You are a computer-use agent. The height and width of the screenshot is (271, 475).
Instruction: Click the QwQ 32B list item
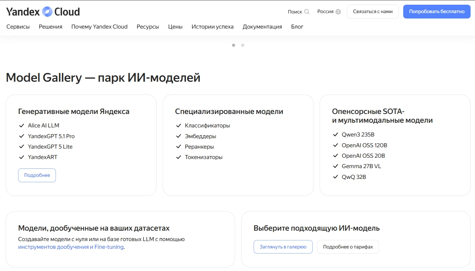354,177
